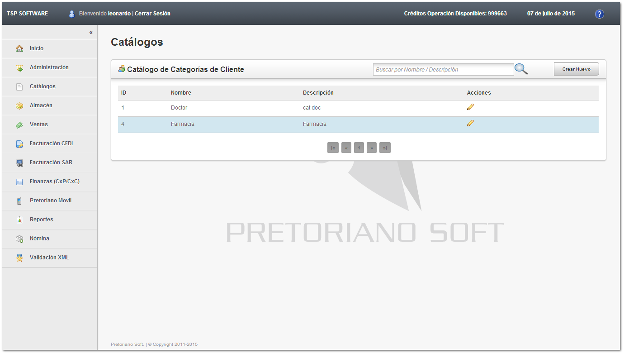Click the date 07 de julio de 2015
Viewport: 624px width, 354px height.
click(x=551, y=14)
